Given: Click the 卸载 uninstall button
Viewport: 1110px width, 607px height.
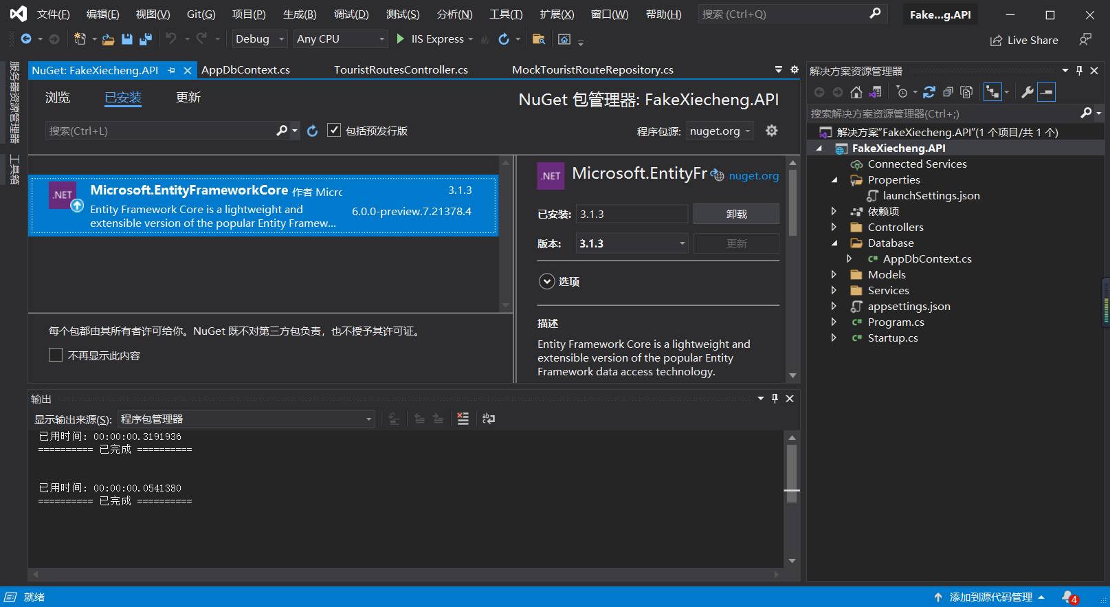Looking at the screenshot, I should point(736,214).
